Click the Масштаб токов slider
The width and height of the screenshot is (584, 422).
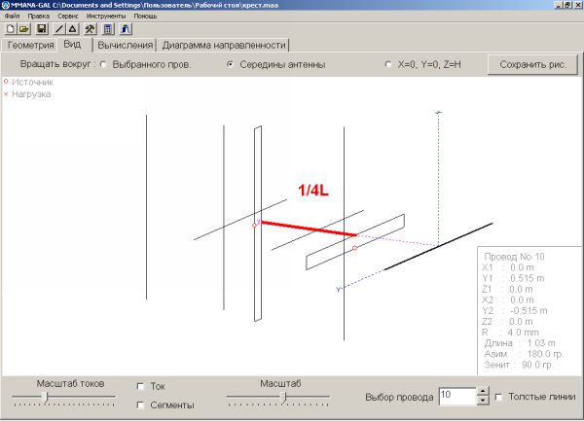point(63,397)
